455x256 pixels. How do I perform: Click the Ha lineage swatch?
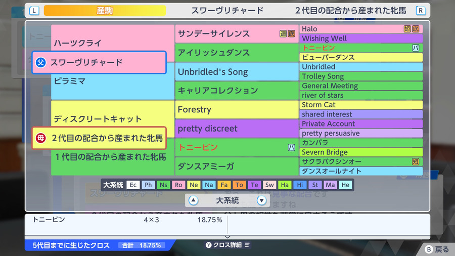285,185
